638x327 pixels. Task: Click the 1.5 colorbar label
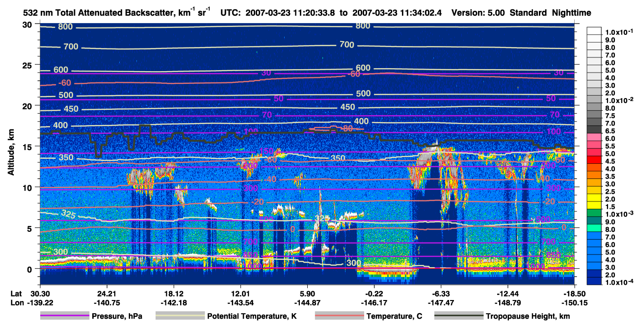point(610,207)
